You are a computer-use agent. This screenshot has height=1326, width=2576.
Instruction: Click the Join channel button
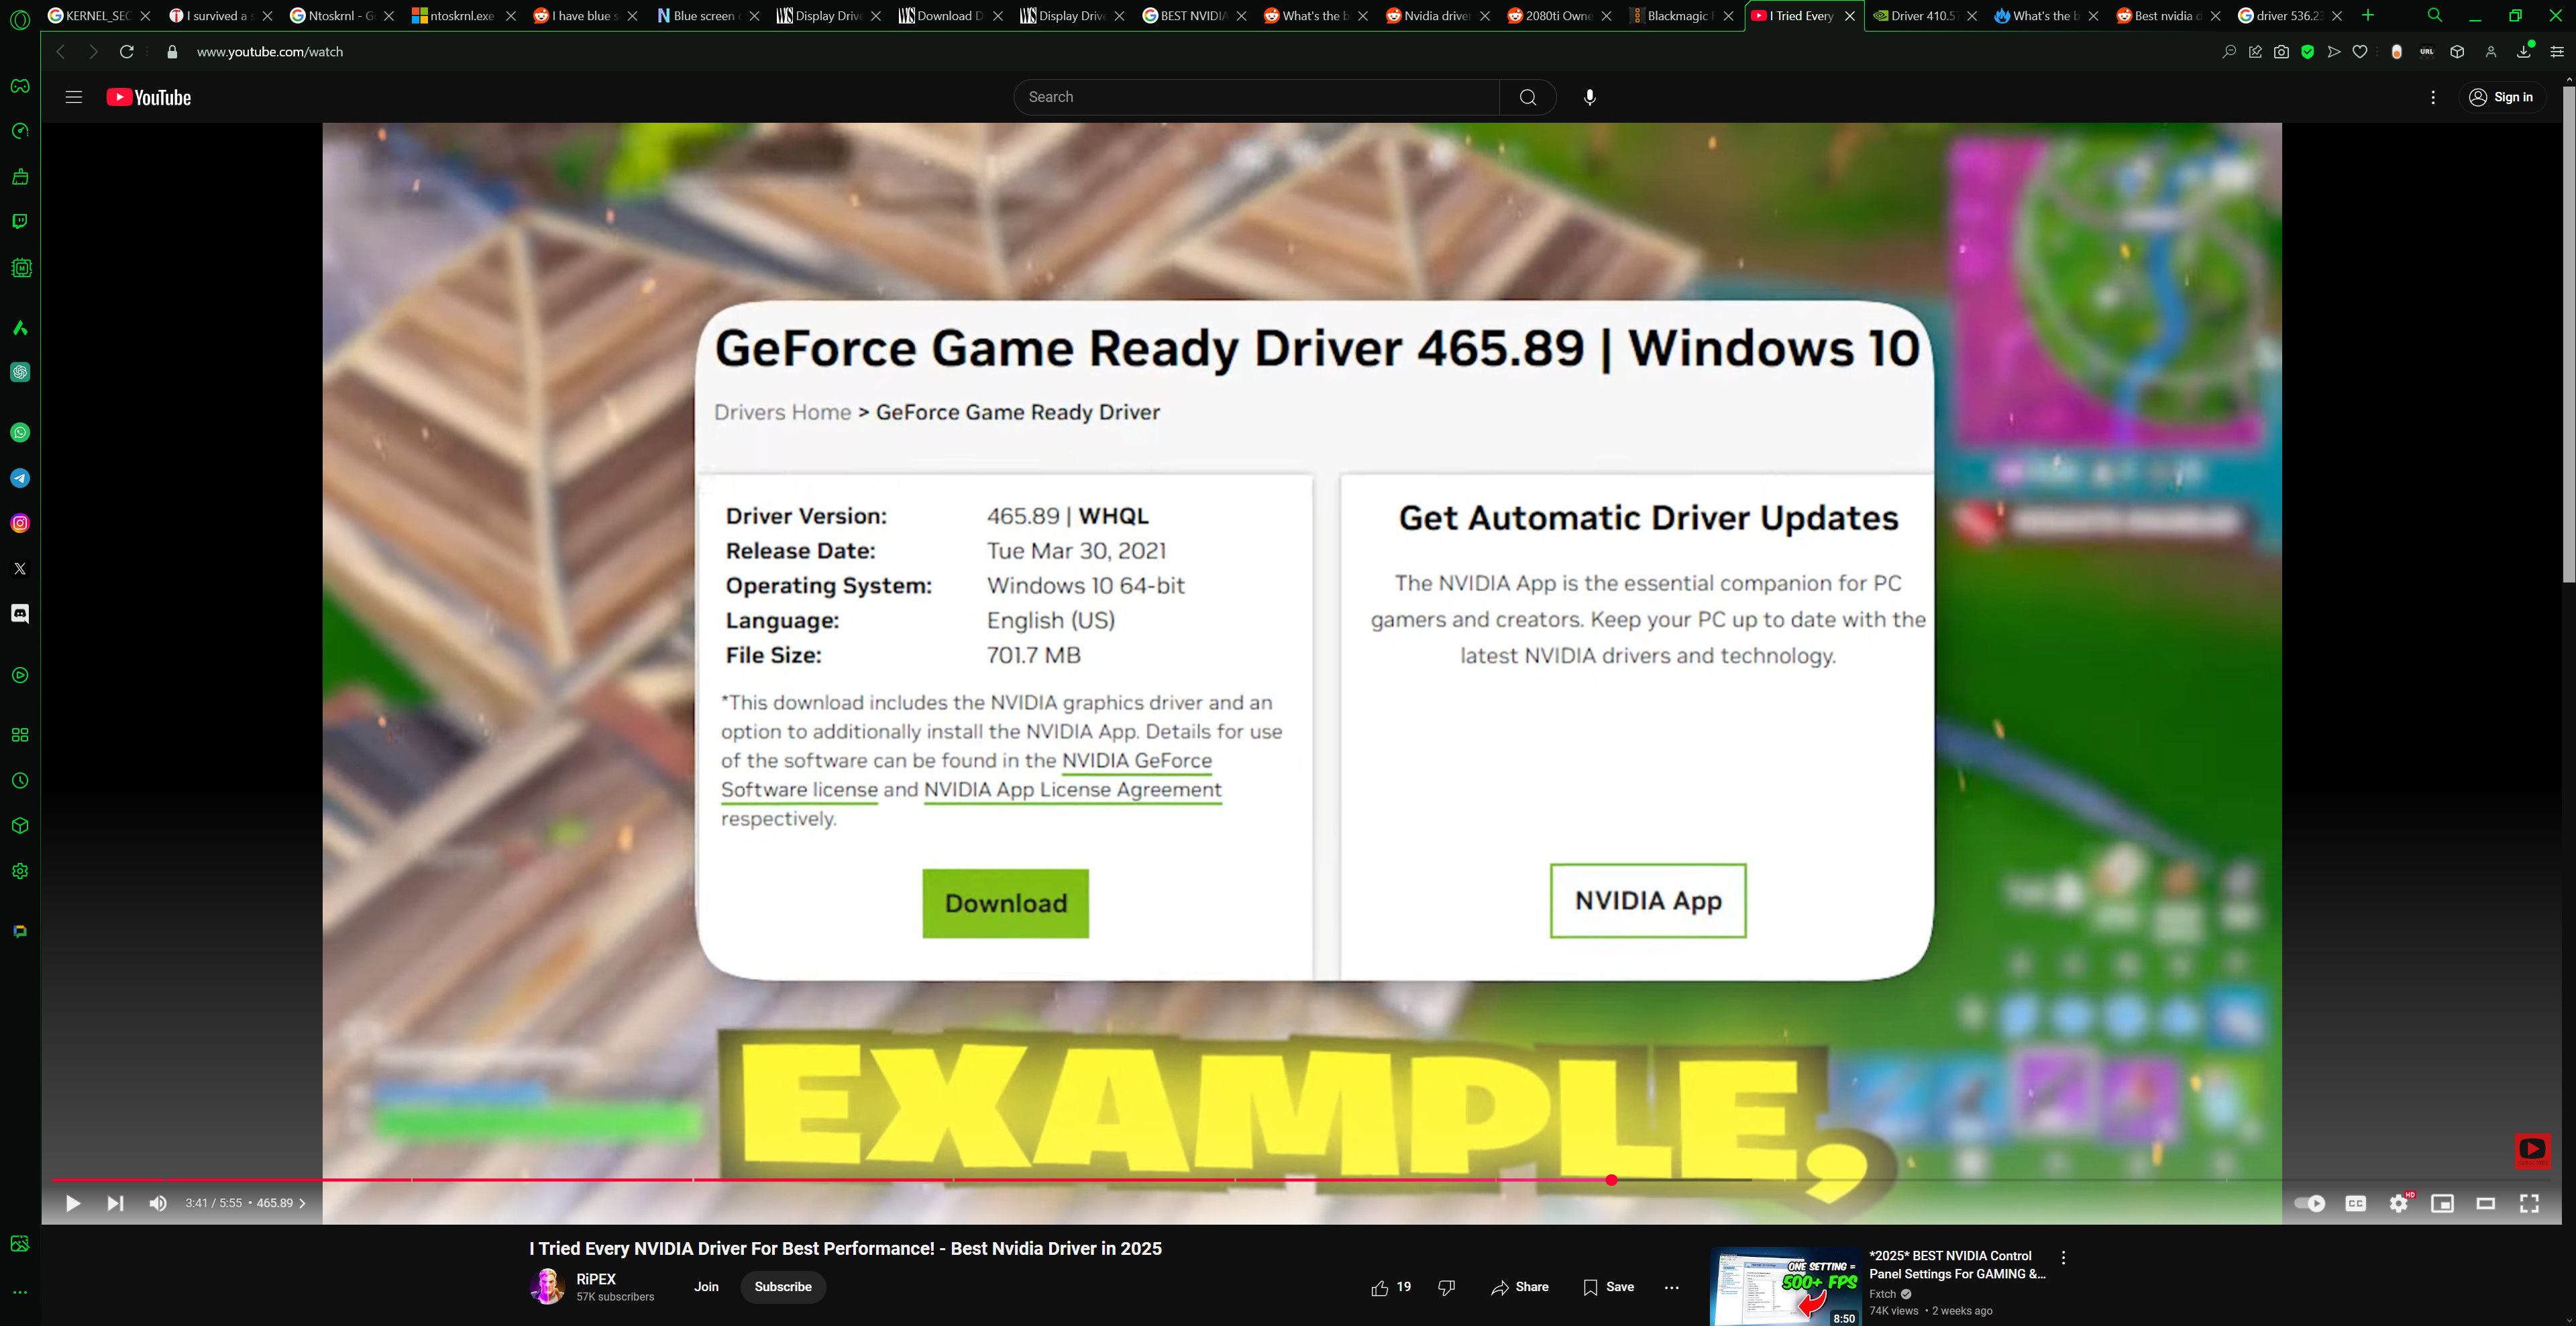(x=706, y=1287)
